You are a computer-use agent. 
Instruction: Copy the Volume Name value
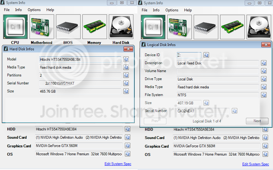point(264,71)
